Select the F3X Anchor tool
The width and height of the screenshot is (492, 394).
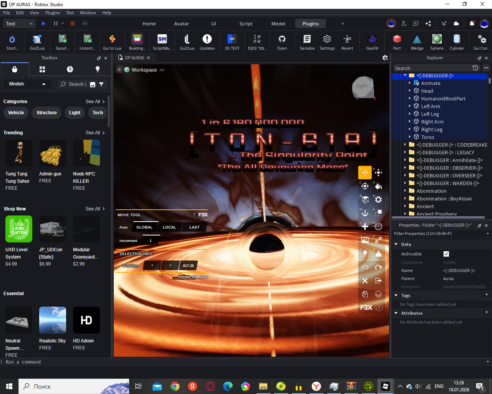[365, 213]
